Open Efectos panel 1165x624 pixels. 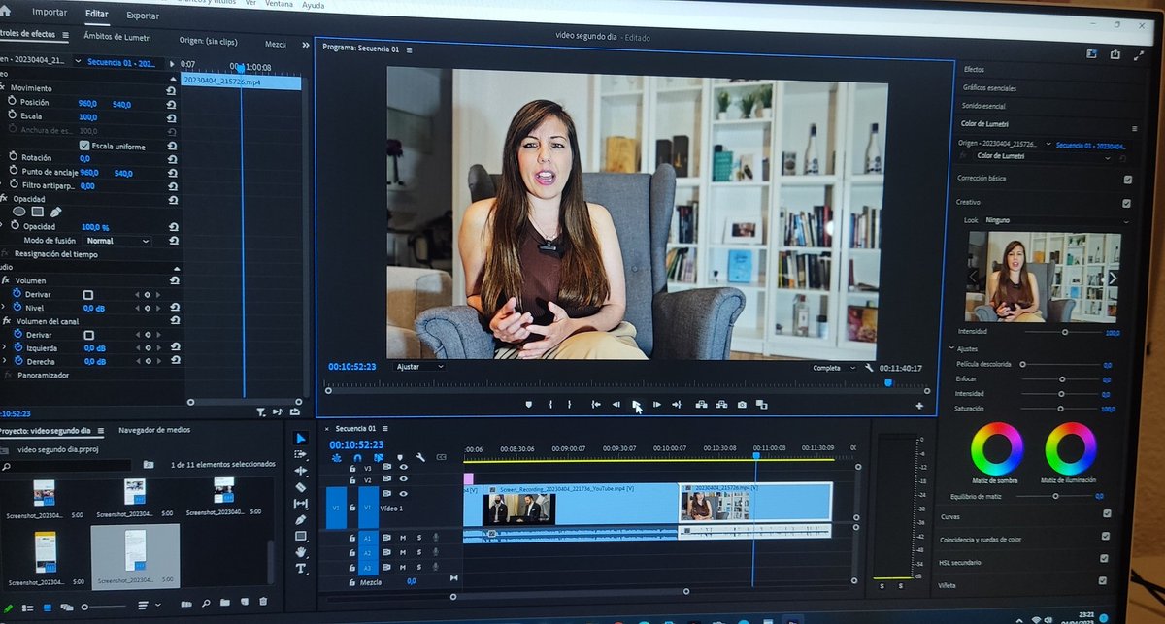[x=974, y=70]
